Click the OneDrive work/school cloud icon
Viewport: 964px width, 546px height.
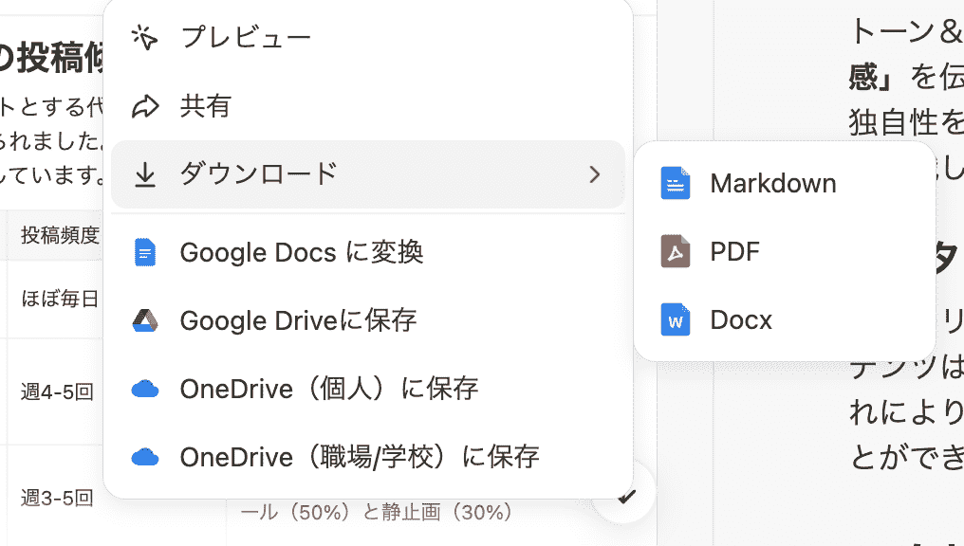(145, 458)
